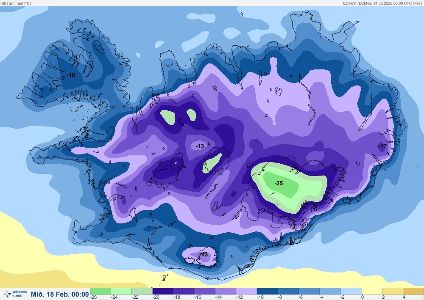Click the -17 label in the east
Viewport: 424px width, 300px height.
click(x=382, y=146)
